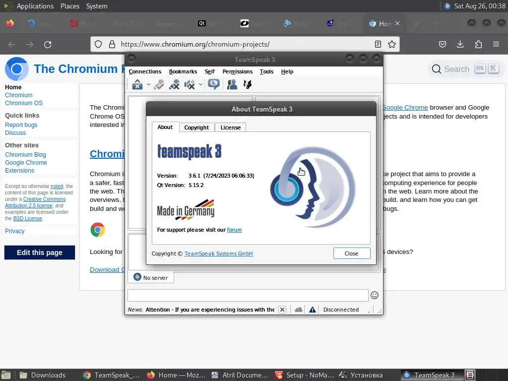The height and width of the screenshot is (381, 508).
Task: Open the BSD License link
Action: (x=28, y=218)
